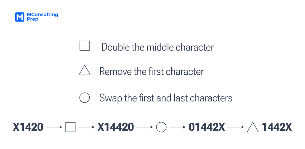
Task: Click the MConsulting Prep brand name text
Action: 42,17
